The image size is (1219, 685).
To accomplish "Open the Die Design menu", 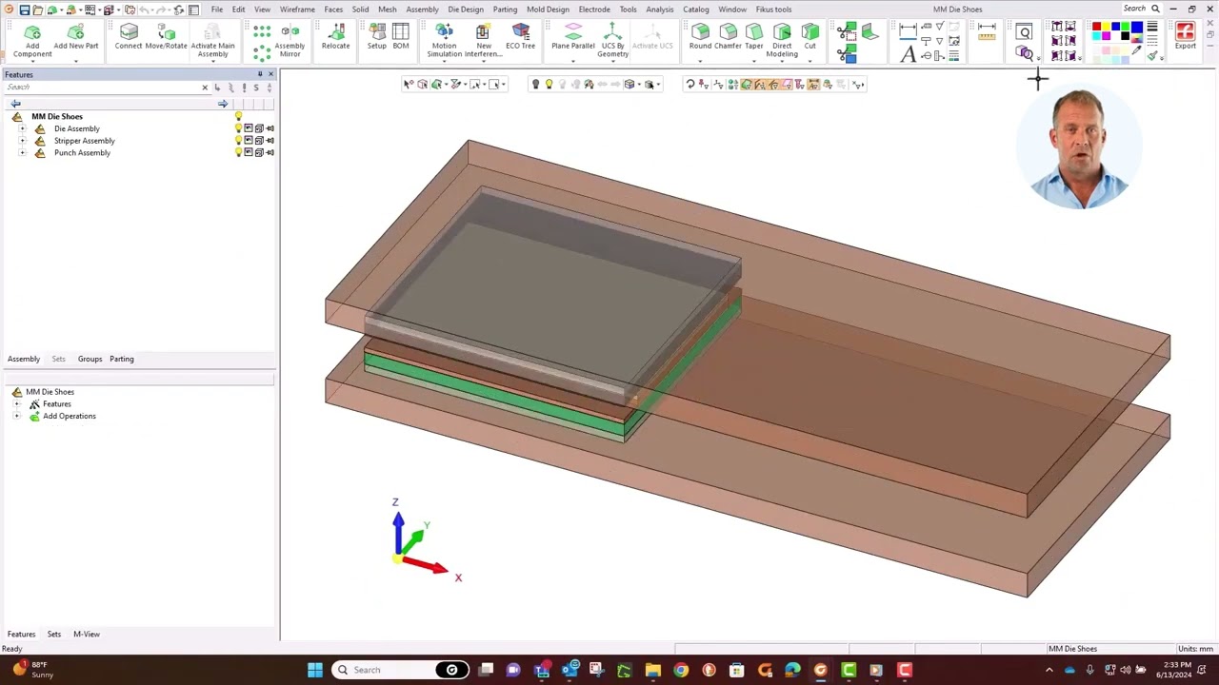I will click(x=466, y=10).
